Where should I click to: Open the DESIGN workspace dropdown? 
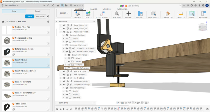click(64, 13)
